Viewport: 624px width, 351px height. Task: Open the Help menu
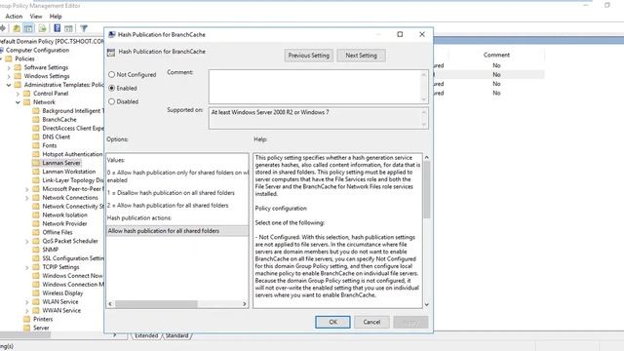(56, 17)
